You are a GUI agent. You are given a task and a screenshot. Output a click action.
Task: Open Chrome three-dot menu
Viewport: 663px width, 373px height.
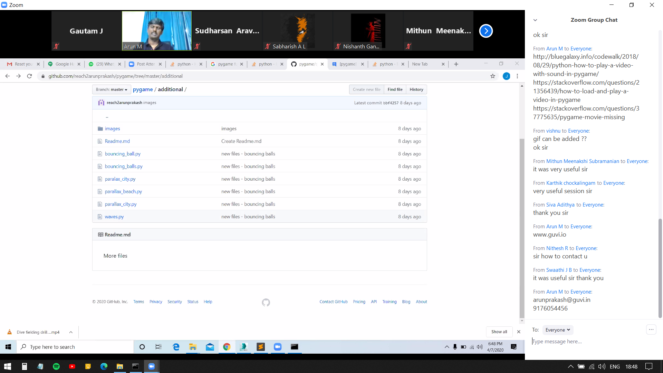(x=517, y=76)
